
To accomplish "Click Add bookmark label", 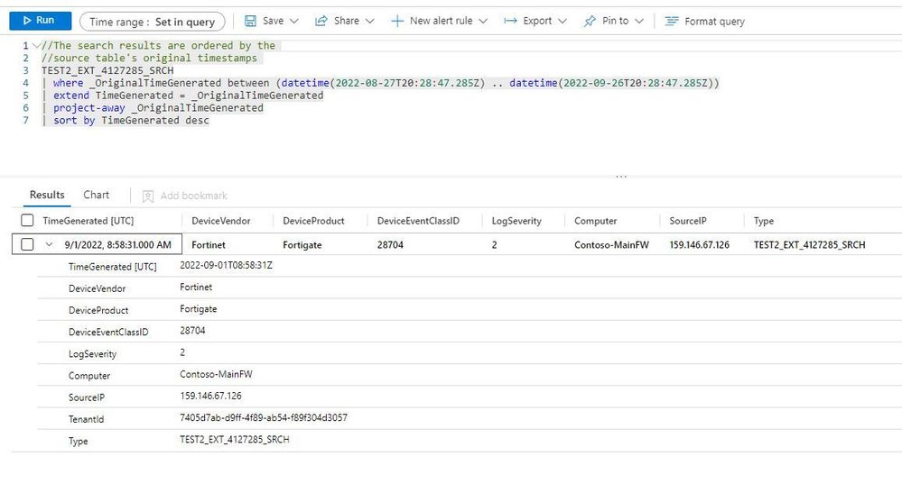I will [x=194, y=196].
